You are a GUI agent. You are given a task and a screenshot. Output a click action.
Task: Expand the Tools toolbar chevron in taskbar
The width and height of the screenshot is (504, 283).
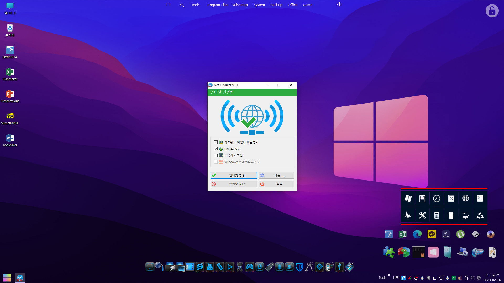pyautogui.click(x=389, y=275)
